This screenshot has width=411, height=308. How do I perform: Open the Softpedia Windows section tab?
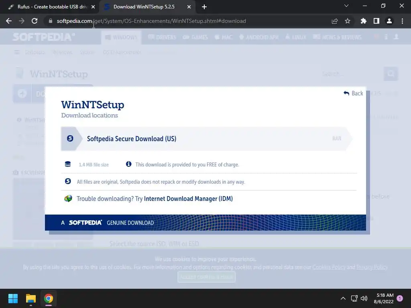pos(121,37)
